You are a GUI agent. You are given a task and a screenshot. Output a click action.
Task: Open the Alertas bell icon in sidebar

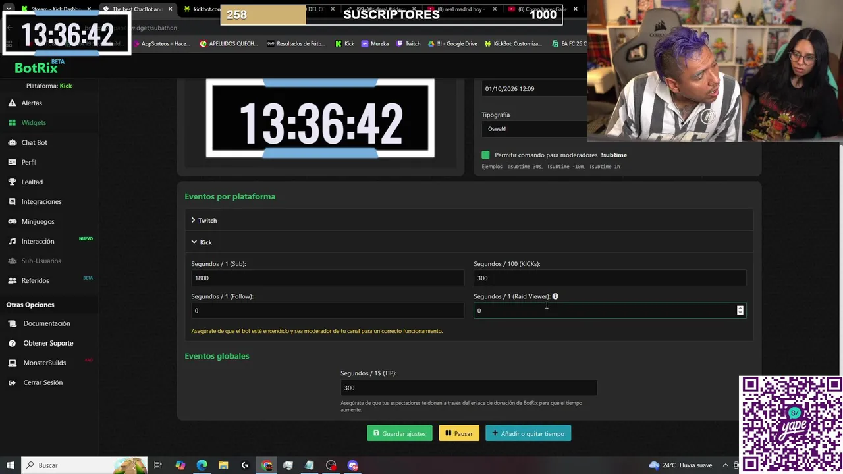coord(12,103)
